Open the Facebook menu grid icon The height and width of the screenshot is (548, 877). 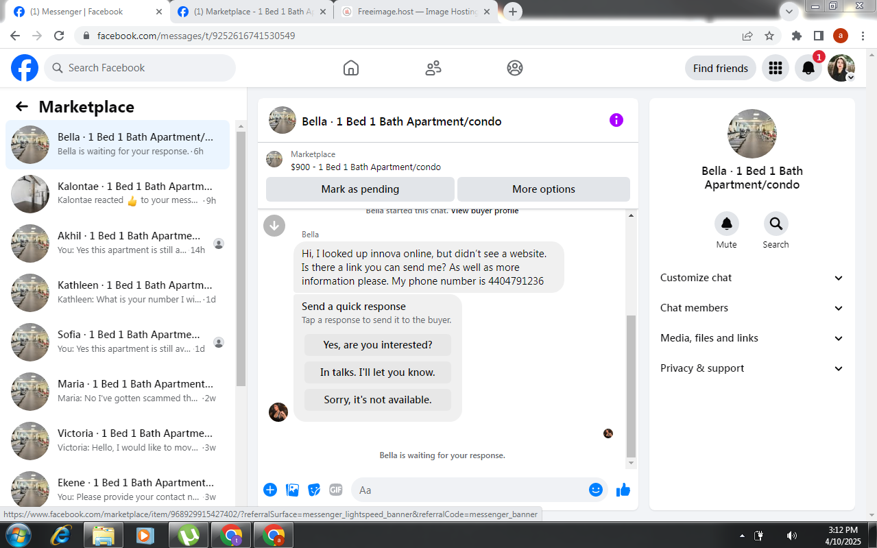tap(776, 68)
